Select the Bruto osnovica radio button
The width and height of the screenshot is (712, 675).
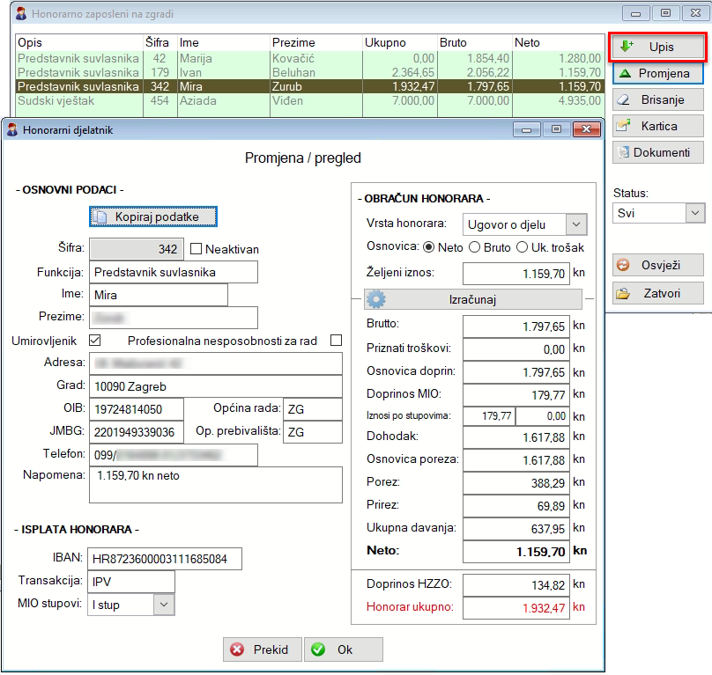[474, 247]
